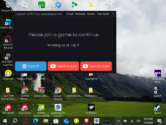Viewport: 166px width, 125px height.
Task: Show hidden system tray icons chevron
Action: pos(119,121)
